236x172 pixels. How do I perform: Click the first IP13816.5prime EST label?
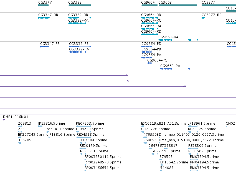coord(52,124)
